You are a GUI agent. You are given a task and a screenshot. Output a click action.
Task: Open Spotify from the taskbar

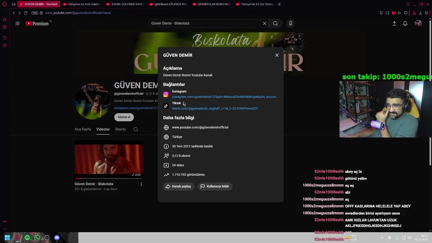coord(27,238)
